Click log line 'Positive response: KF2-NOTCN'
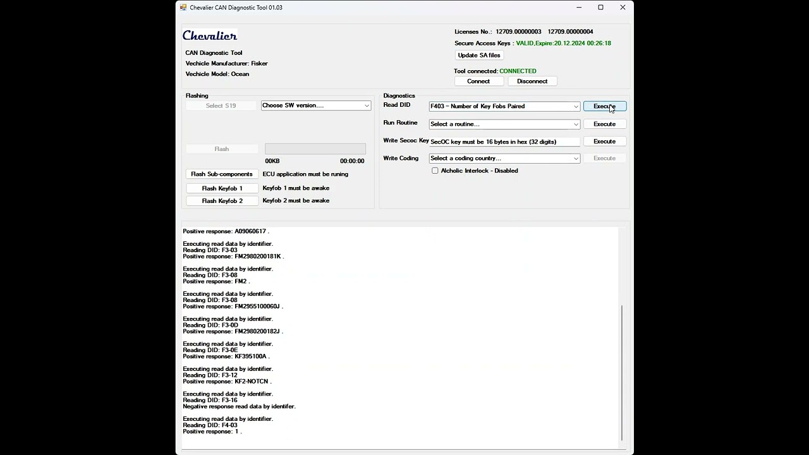 tap(227, 382)
